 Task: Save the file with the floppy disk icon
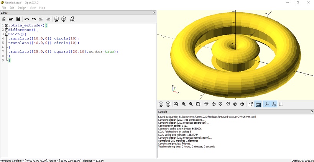coord(18,19)
